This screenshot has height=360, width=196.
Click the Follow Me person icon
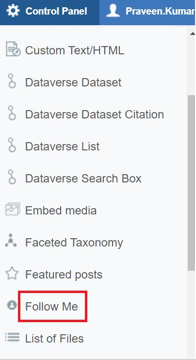click(x=12, y=305)
